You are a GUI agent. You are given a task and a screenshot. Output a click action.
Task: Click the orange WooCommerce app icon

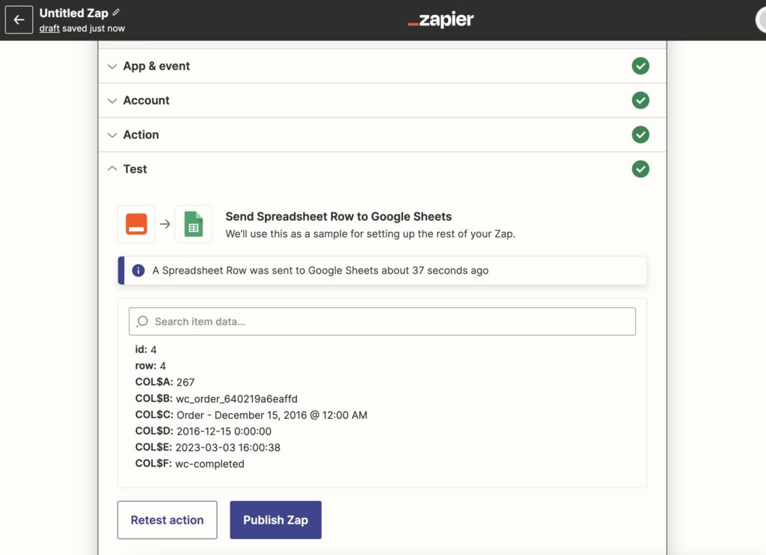[135, 223]
